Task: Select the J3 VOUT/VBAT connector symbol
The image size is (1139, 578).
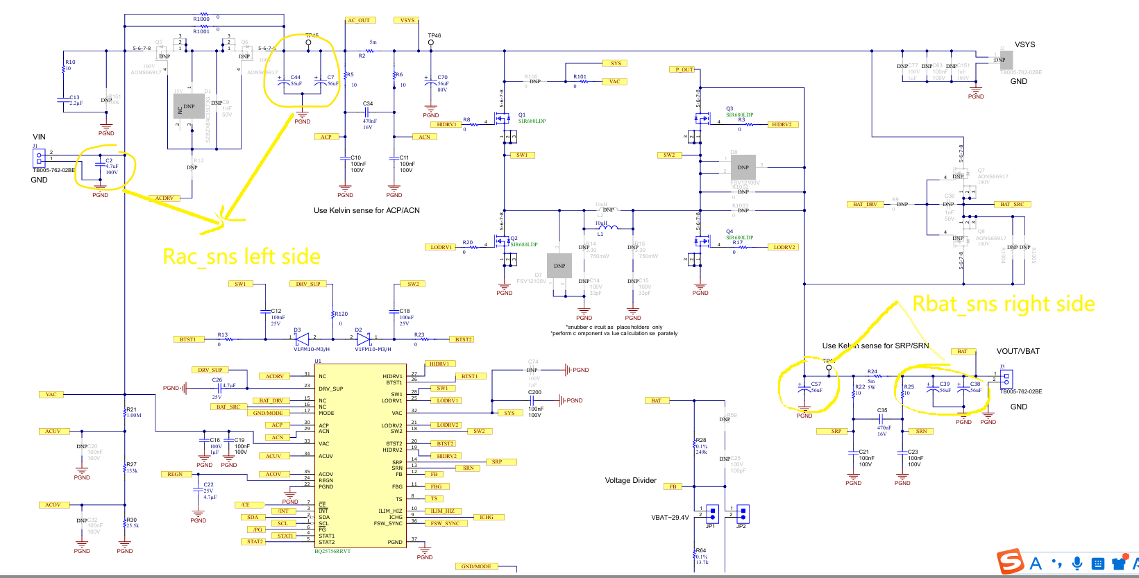Action: [x=1006, y=379]
